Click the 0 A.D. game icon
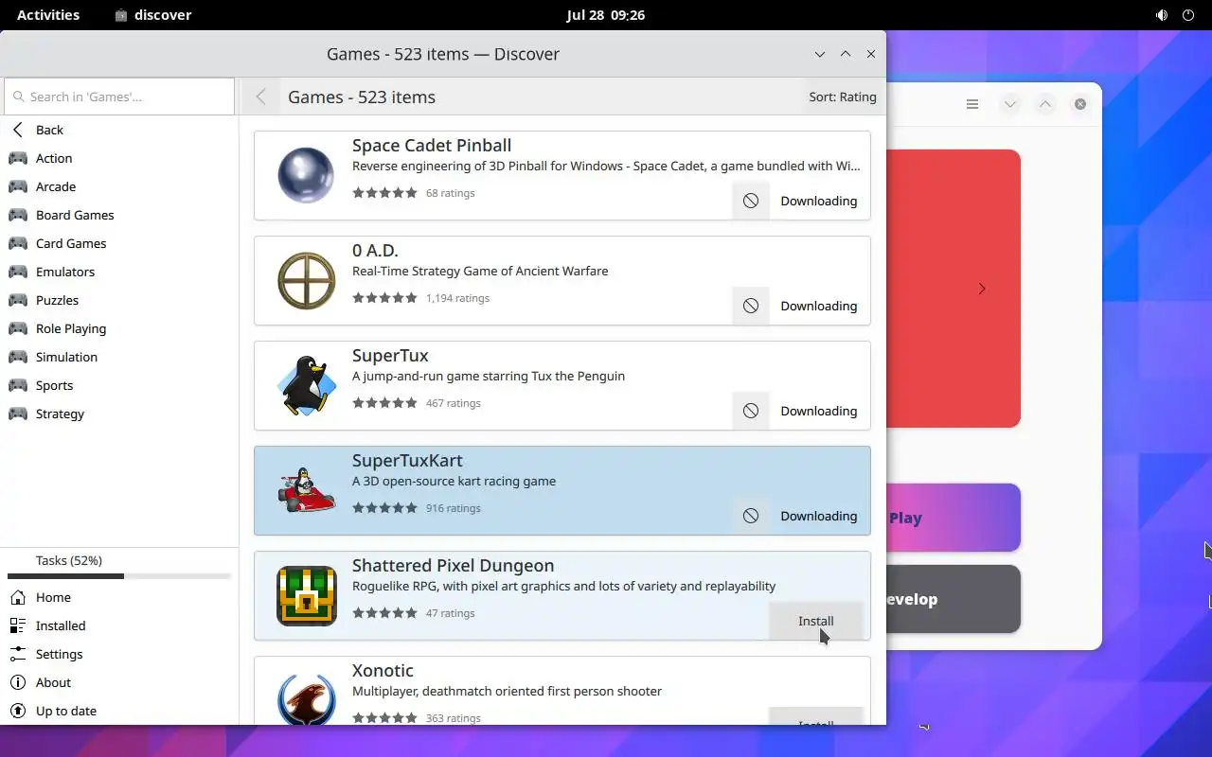 pyautogui.click(x=306, y=280)
